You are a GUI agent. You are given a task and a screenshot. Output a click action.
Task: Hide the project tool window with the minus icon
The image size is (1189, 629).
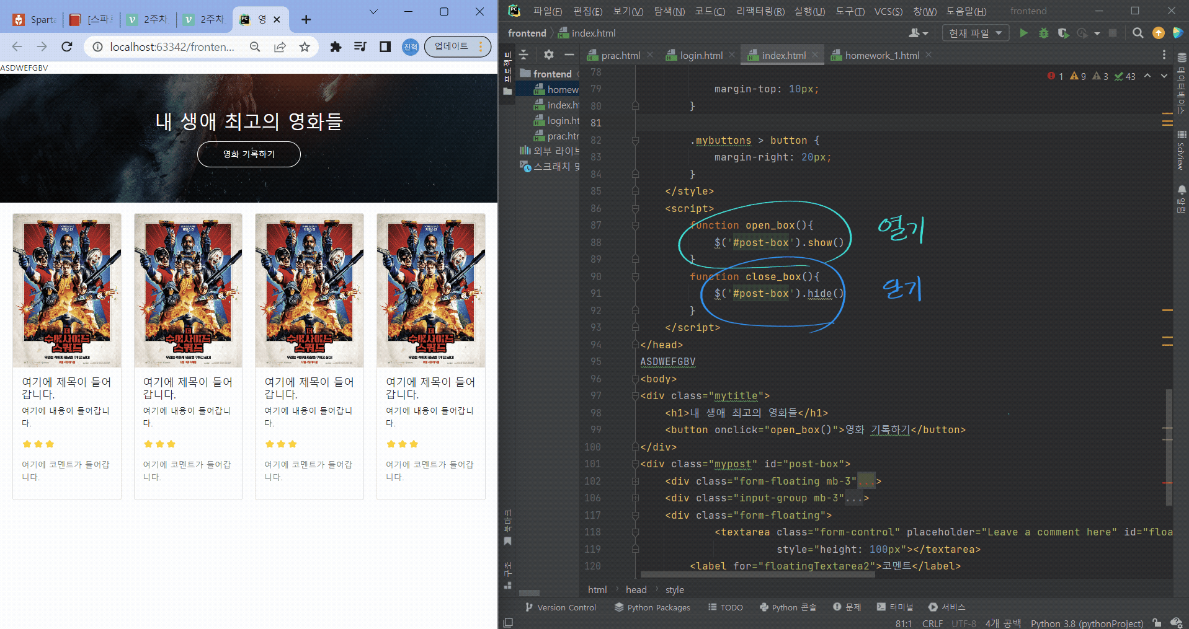[569, 55]
